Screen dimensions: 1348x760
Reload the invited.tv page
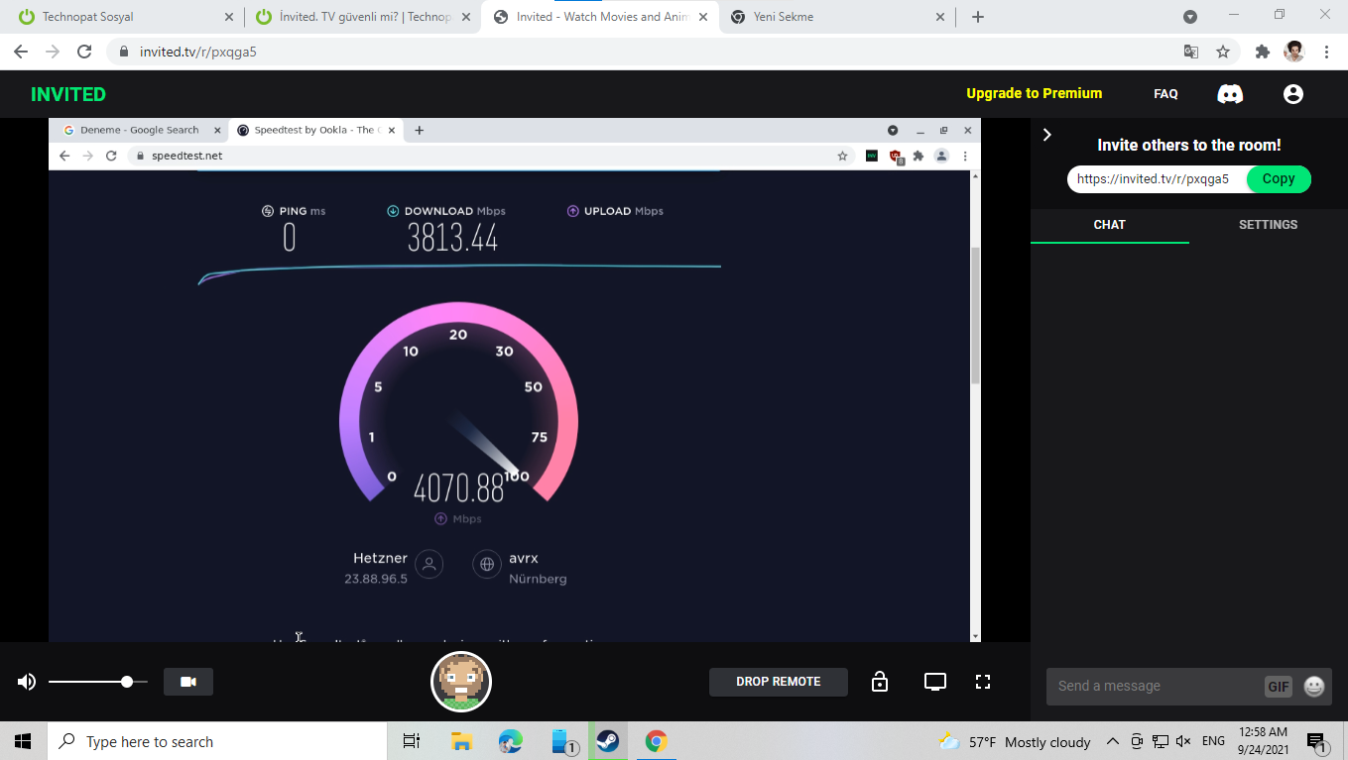click(84, 52)
